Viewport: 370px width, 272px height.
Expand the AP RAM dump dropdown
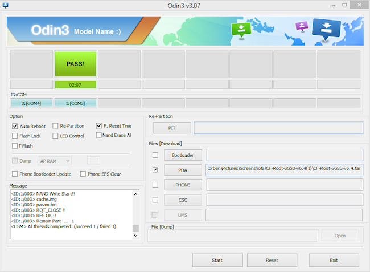coord(55,161)
